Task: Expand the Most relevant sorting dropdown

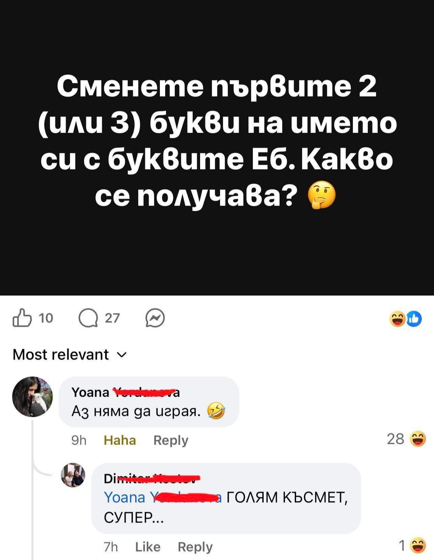Action: [69, 354]
